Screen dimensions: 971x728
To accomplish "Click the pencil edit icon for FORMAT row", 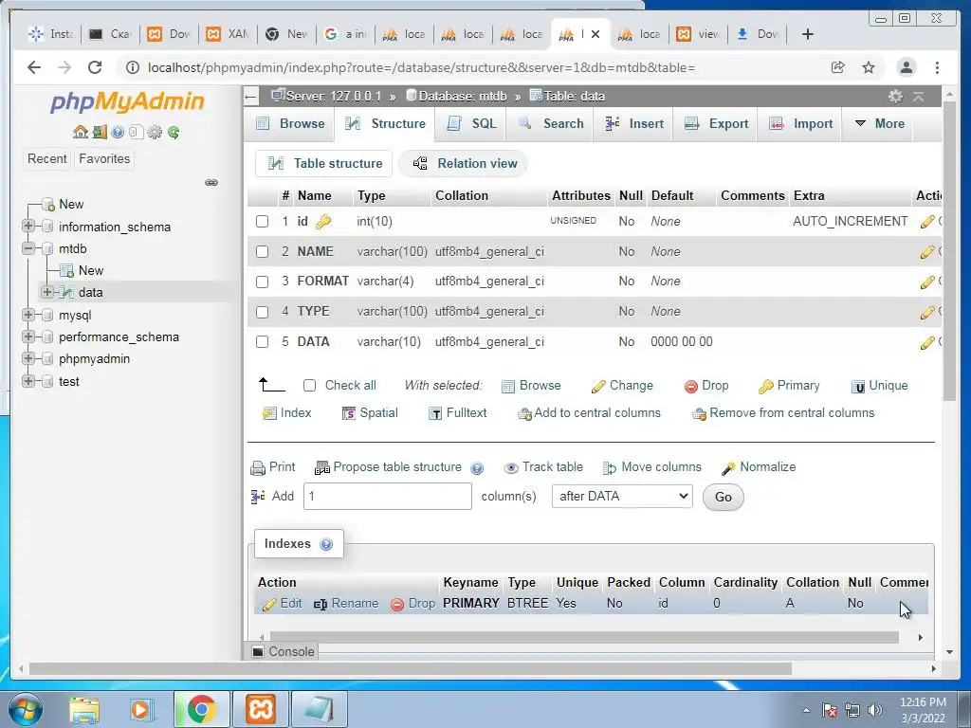I will tap(927, 282).
